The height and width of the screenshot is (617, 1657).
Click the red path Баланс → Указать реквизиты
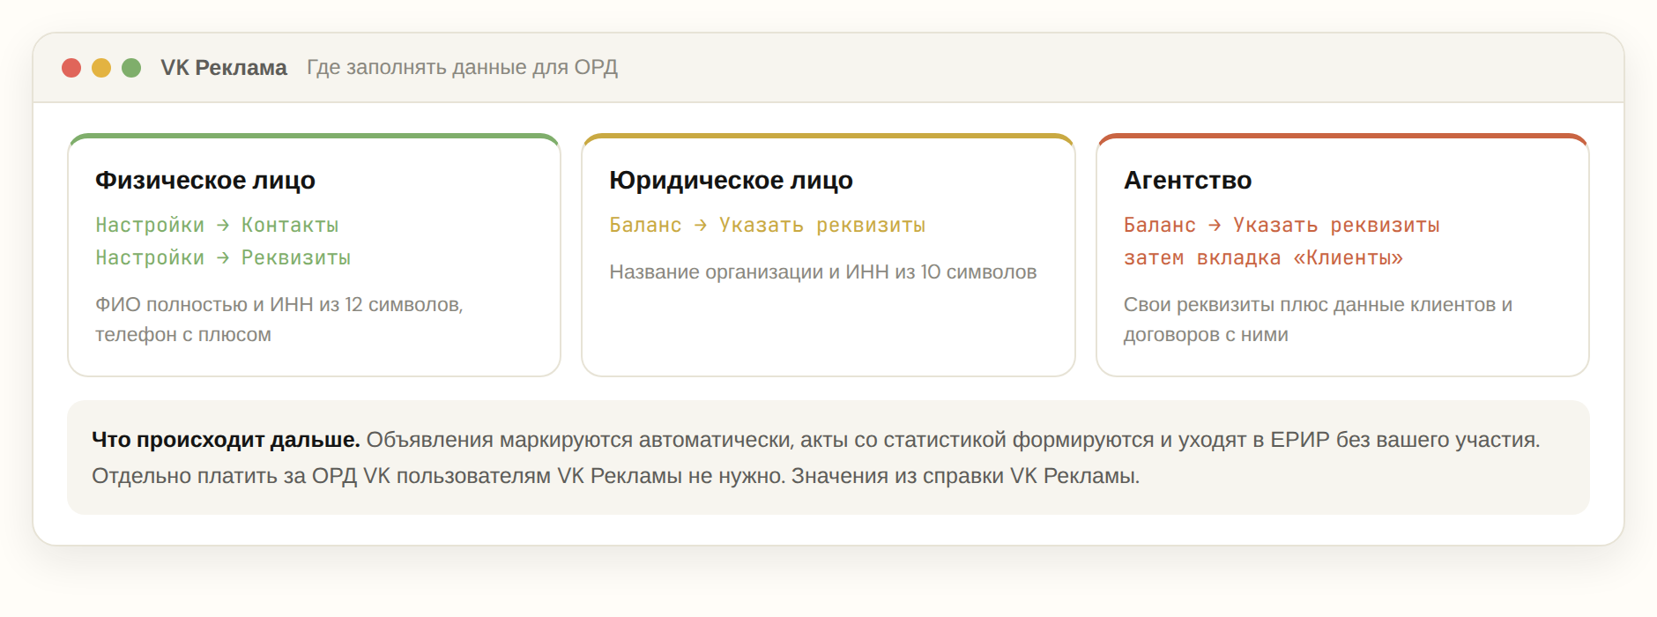pos(1282,225)
